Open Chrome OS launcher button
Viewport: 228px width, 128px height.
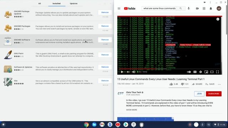pyautogui.click(x=3, y=124)
